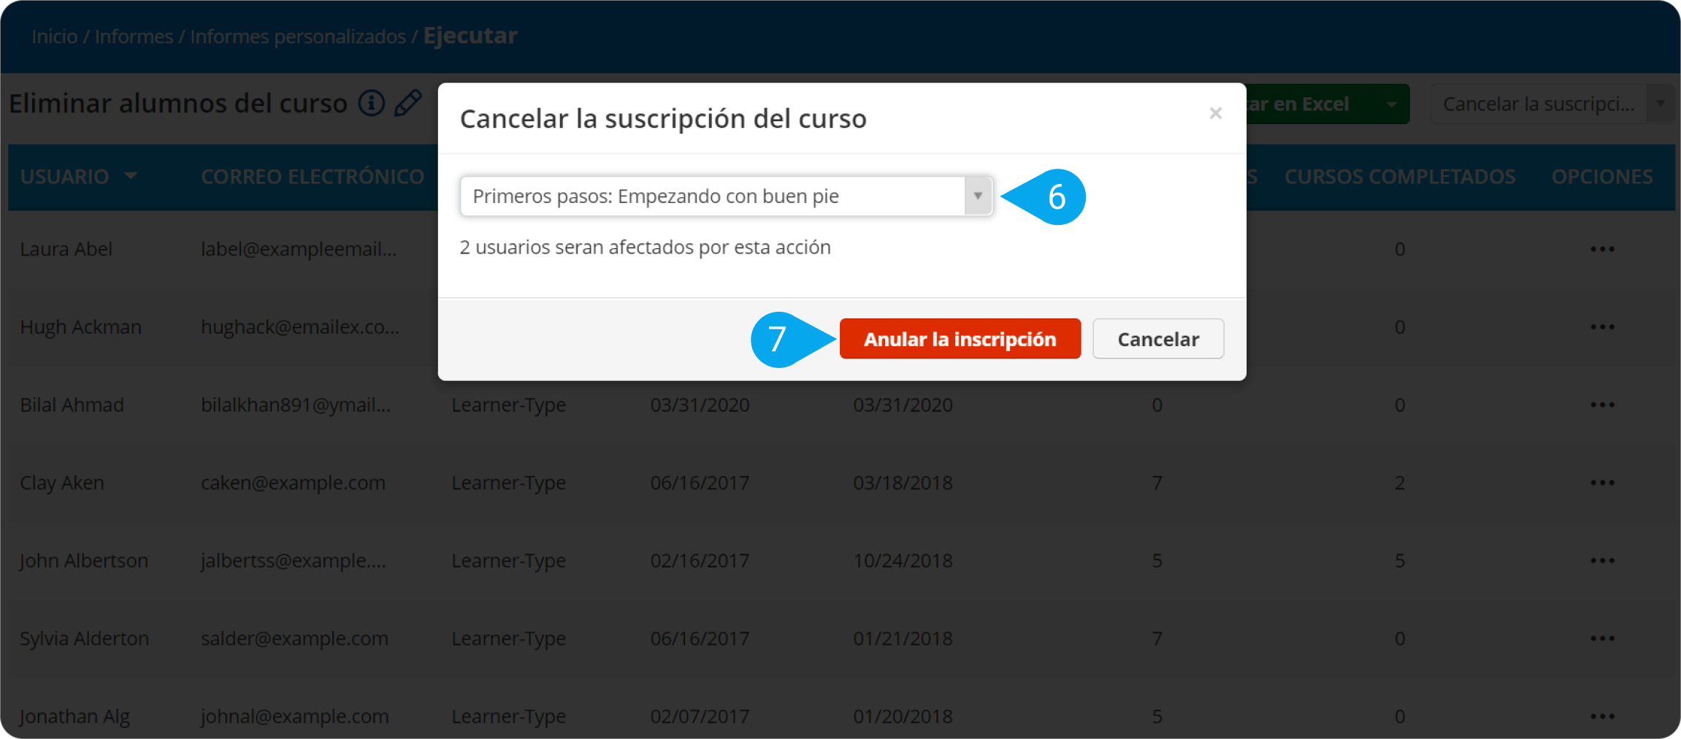The width and height of the screenshot is (1681, 739).
Task: Click email label@exampleemail...
Action: pyautogui.click(x=299, y=249)
